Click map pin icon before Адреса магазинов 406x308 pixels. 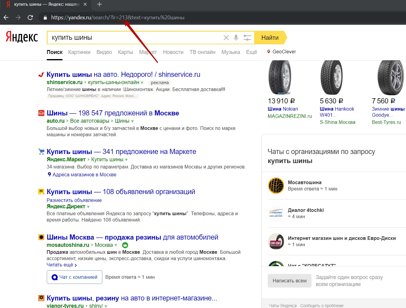pos(49,174)
